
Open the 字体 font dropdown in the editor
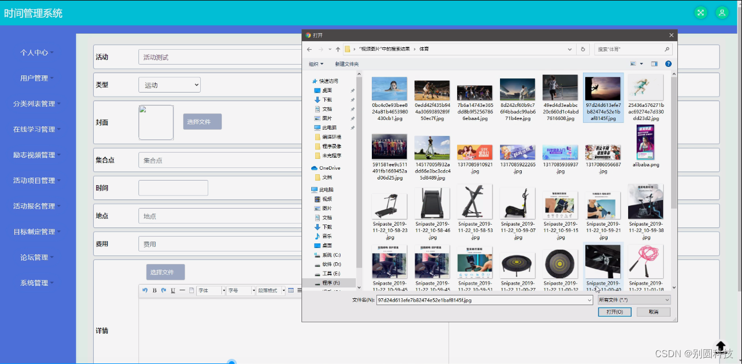(211, 290)
